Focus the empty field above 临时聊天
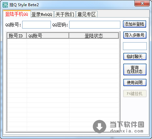 (x=135, y=46)
